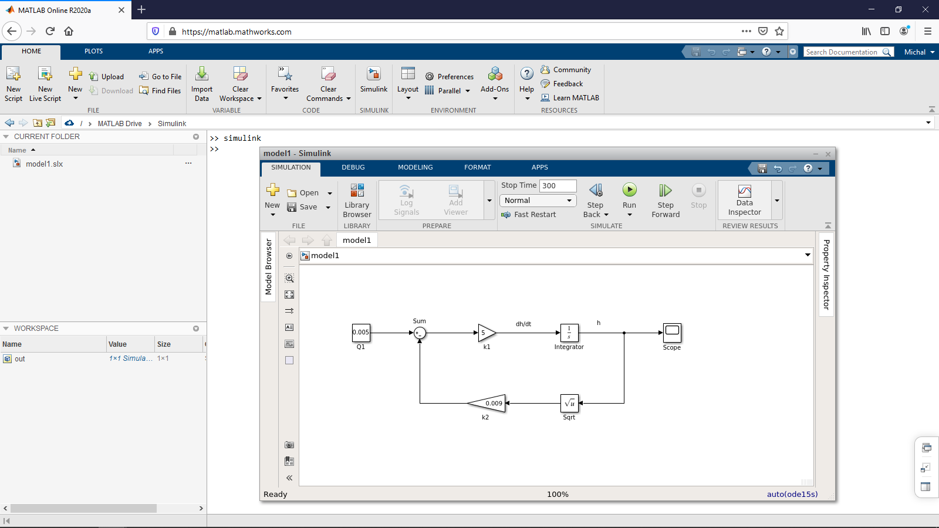Select the Sqrt block
The width and height of the screenshot is (939, 528).
569,403
